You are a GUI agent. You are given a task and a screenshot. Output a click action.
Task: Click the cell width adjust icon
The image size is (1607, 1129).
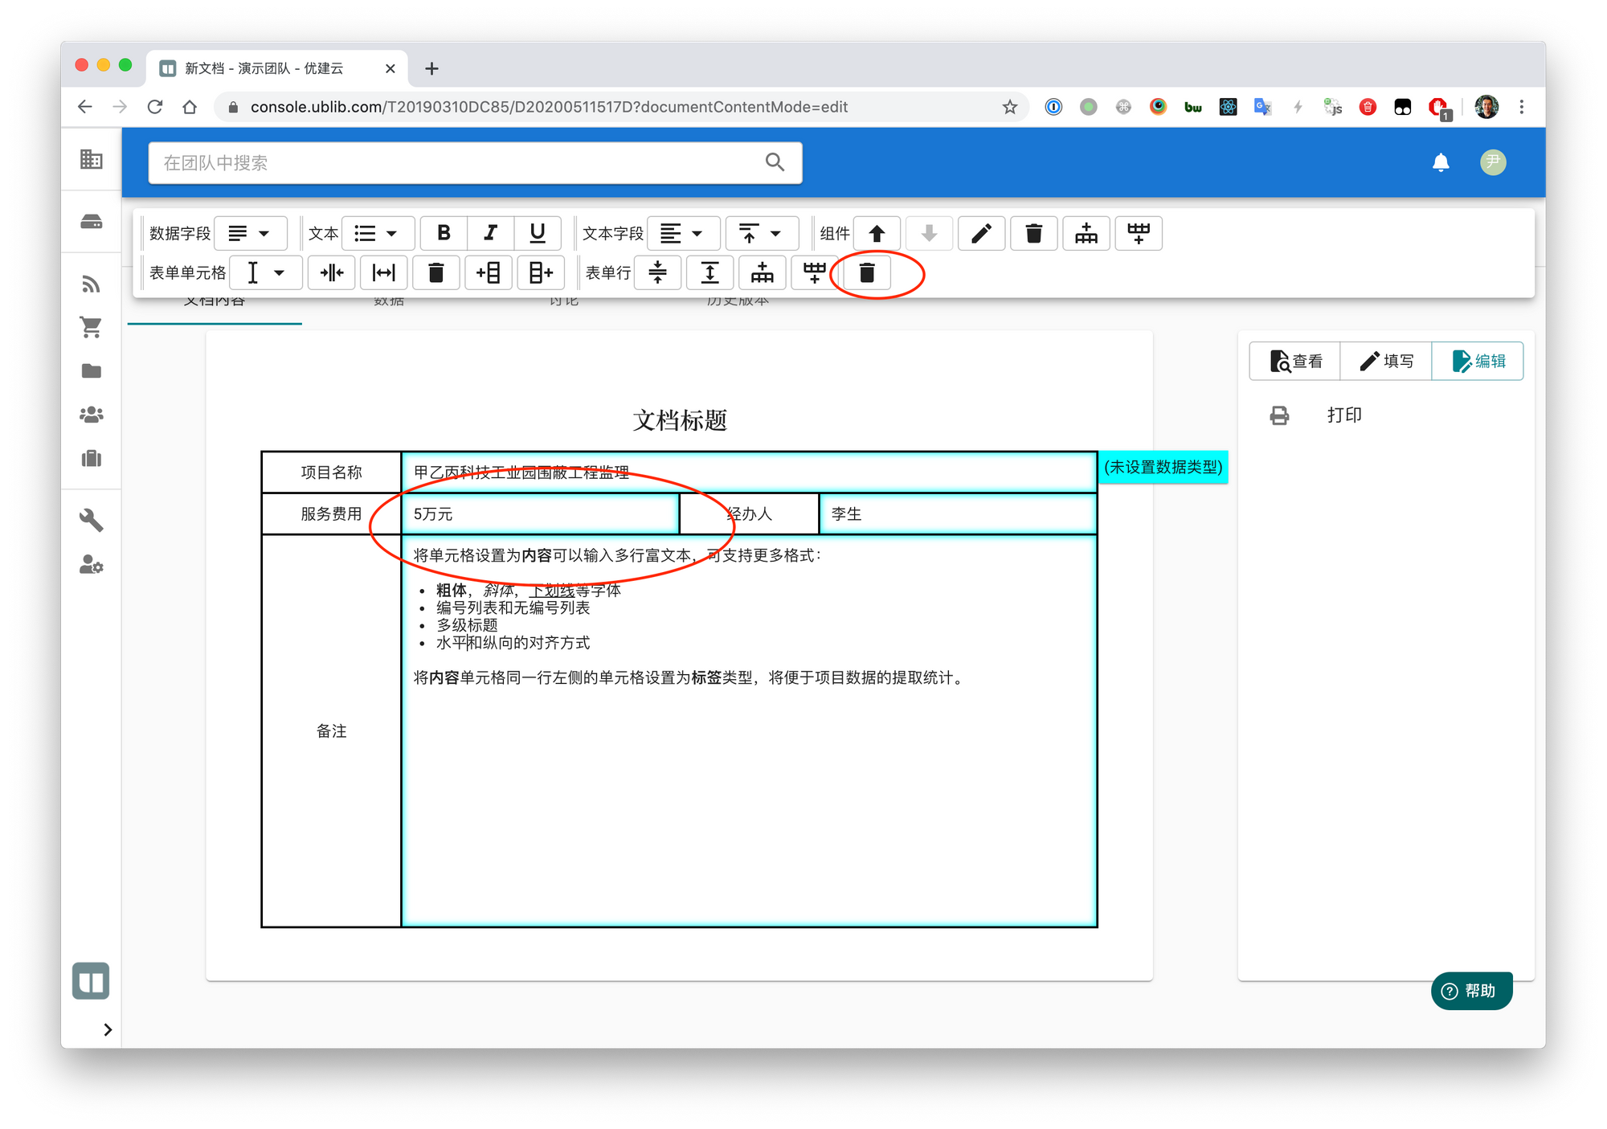(x=383, y=273)
